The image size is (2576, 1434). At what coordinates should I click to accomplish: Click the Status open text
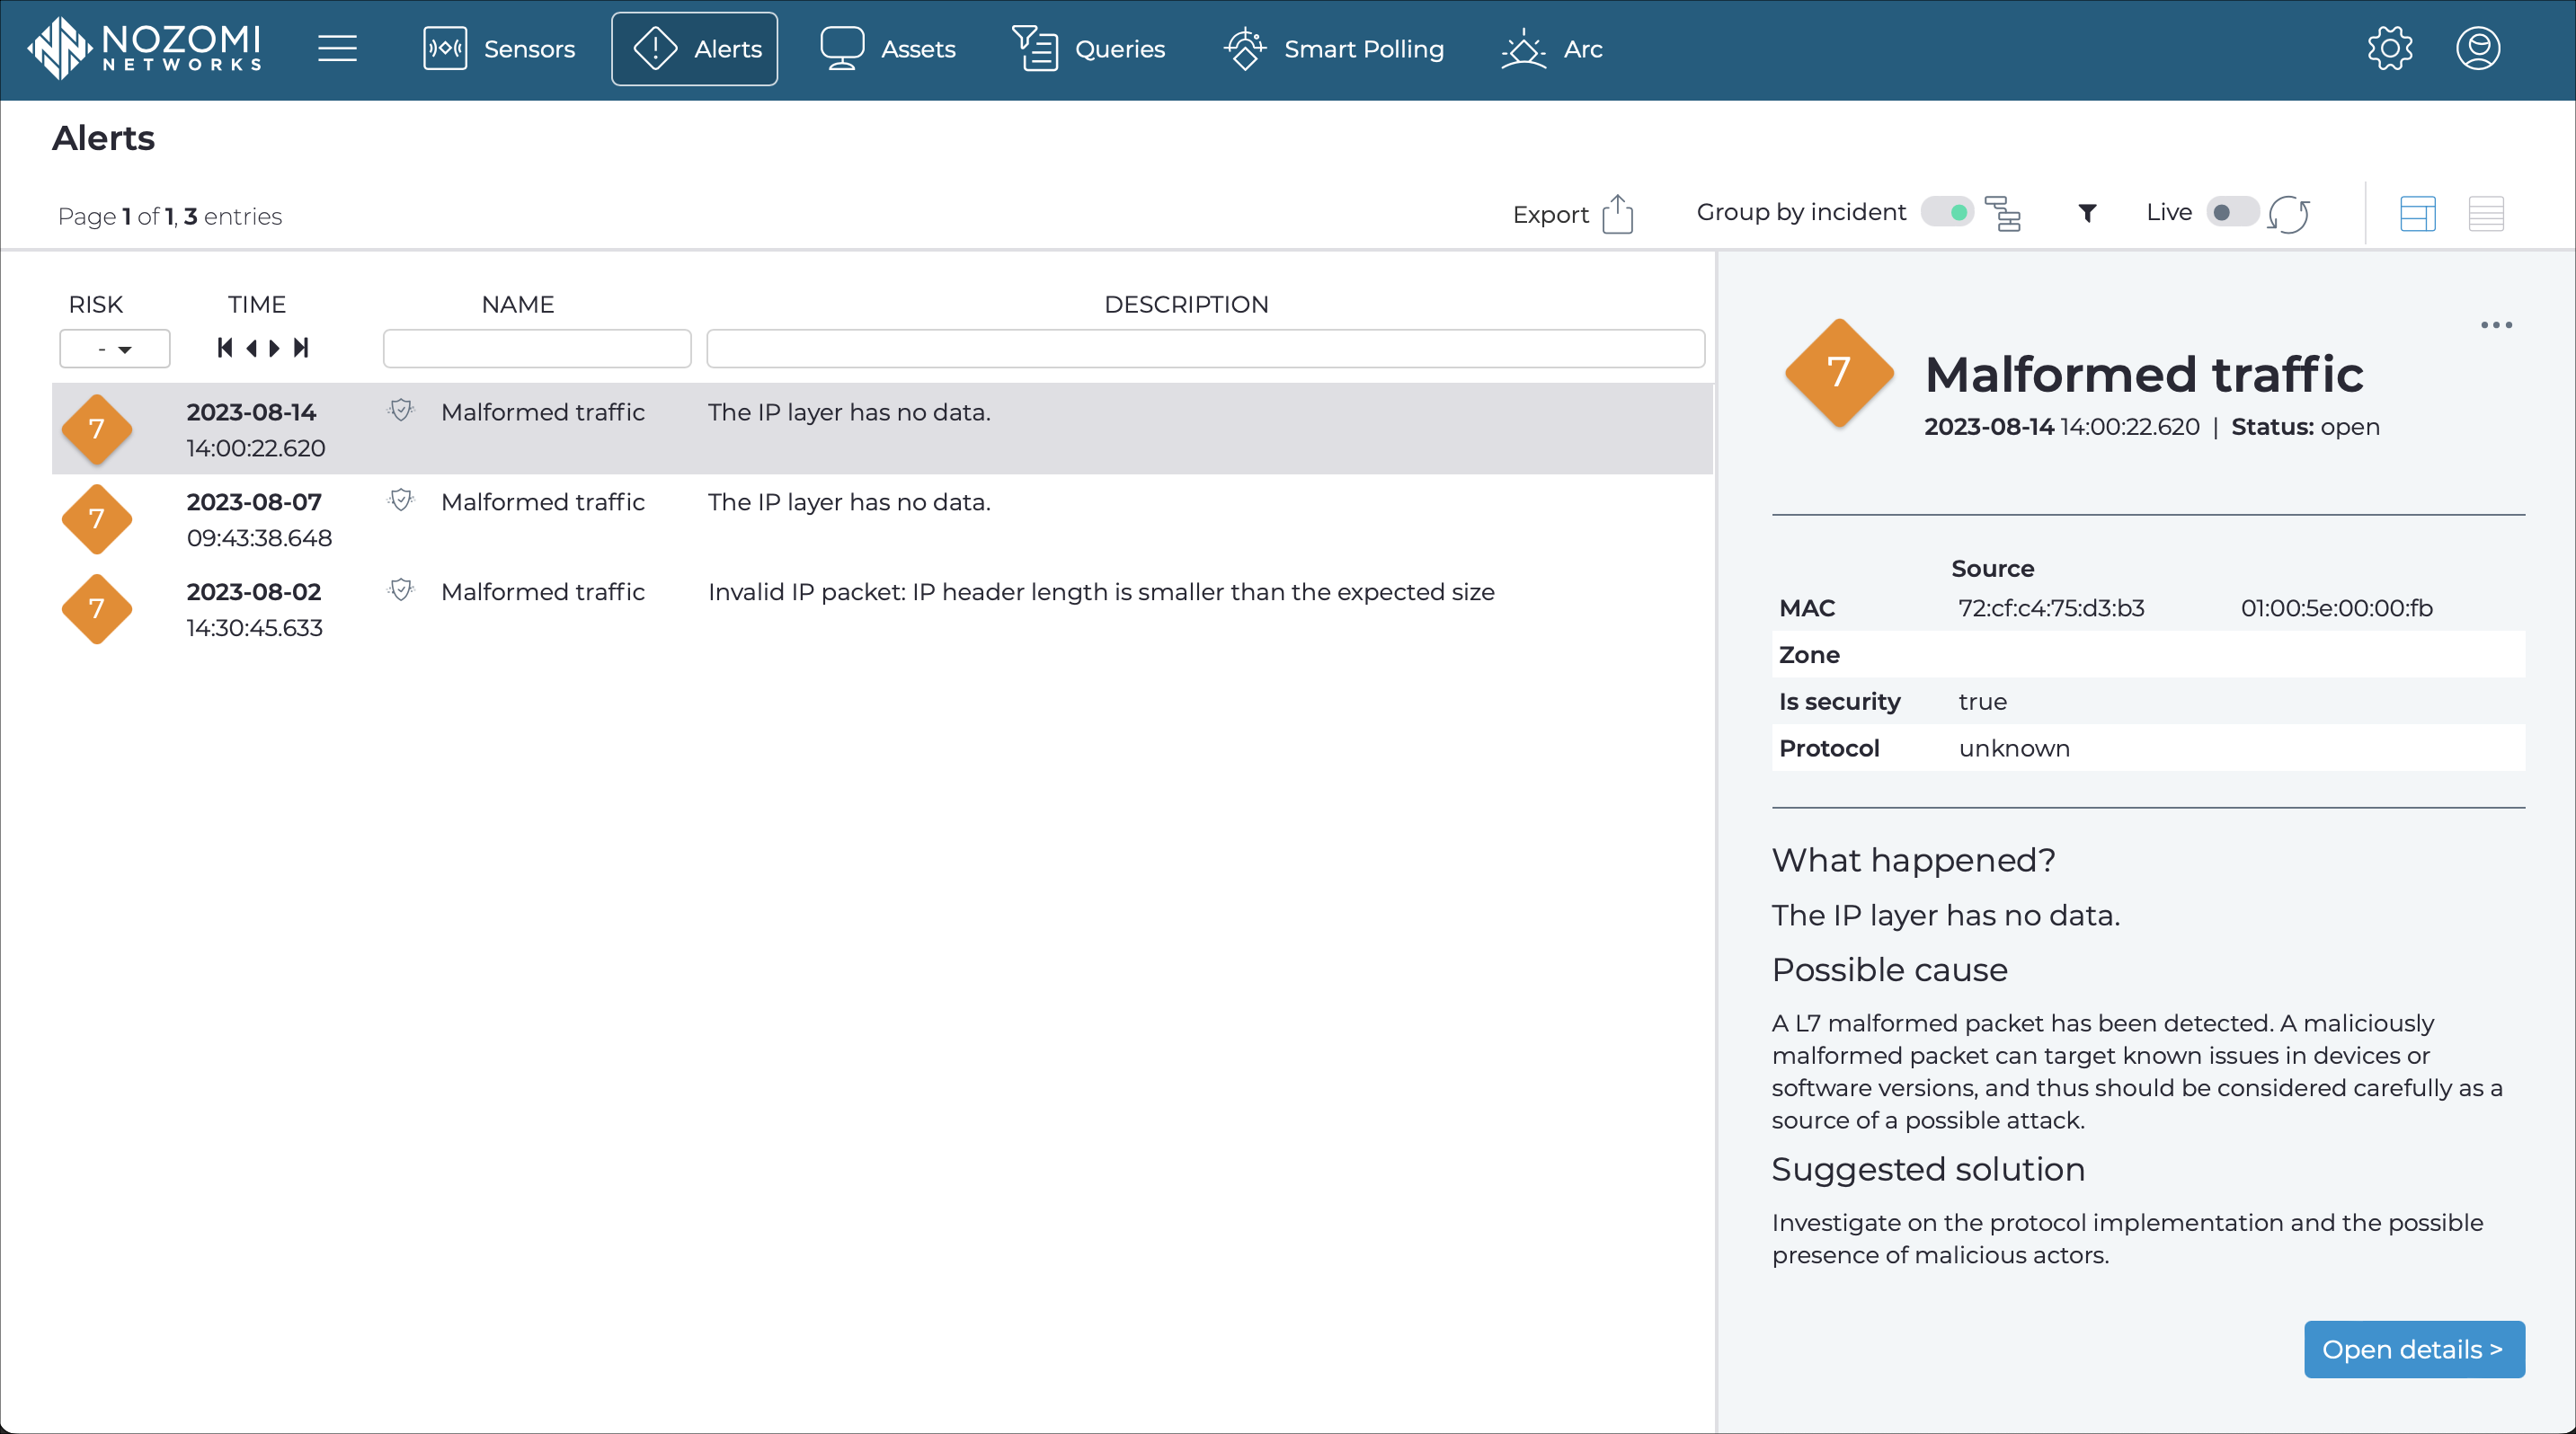pyautogui.click(x=2305, y=427)
